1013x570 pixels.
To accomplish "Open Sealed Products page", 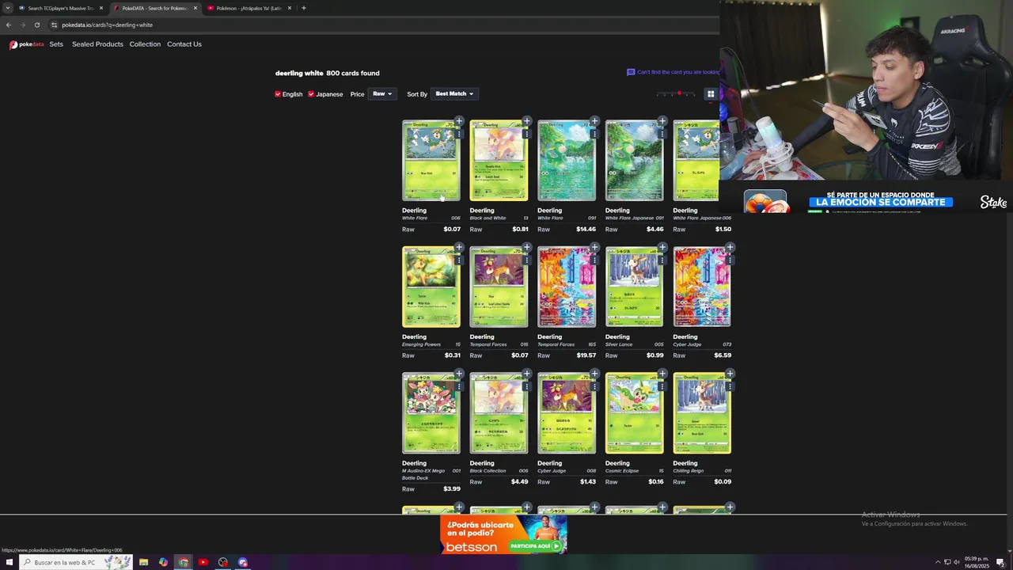I will click(x=97, y=44).
